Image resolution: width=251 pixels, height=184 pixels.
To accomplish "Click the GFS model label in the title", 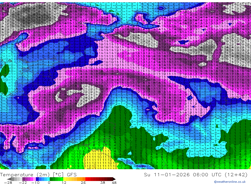I will [72, 174].
